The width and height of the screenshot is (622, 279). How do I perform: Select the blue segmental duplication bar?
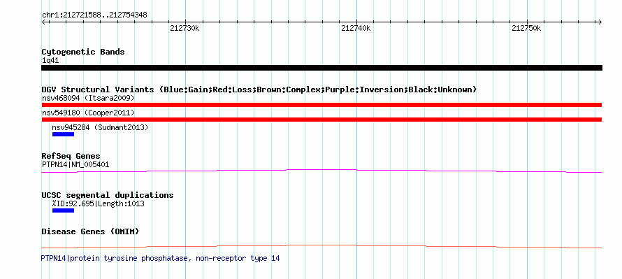[x=63, y=210]
